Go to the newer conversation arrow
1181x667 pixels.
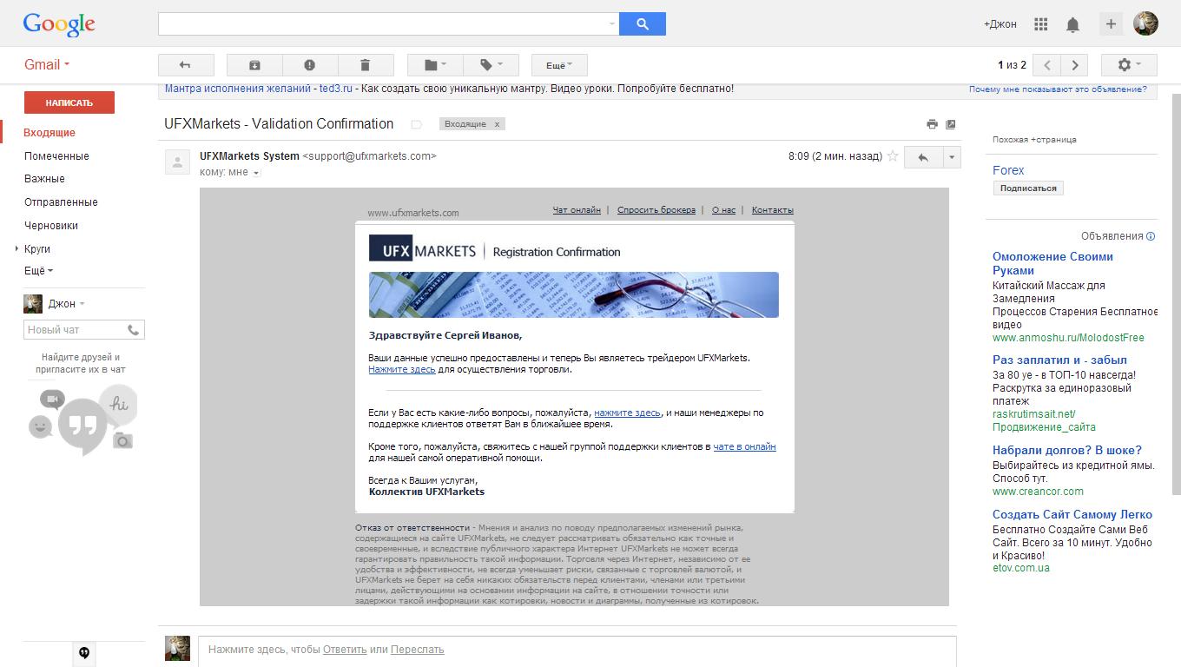[x=1048, y=65]
